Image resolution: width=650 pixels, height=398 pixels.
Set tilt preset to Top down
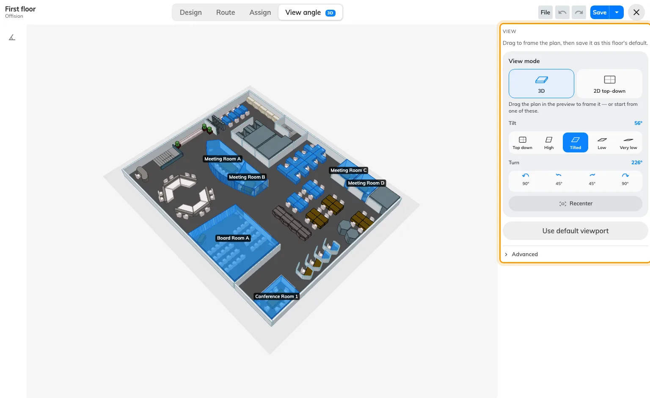coord(523,143)
